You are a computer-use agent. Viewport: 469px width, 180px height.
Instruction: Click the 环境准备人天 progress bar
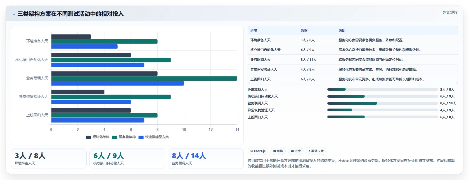[x=382, y=89]
